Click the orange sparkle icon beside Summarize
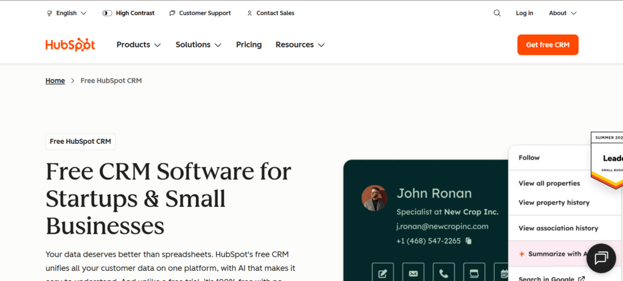Viewport: 623px width, 281px height. tap(521, 254)
